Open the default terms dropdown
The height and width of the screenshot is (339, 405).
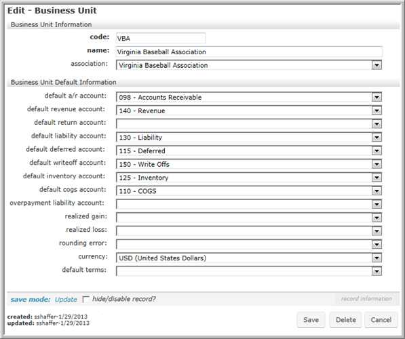coord(377,271)
